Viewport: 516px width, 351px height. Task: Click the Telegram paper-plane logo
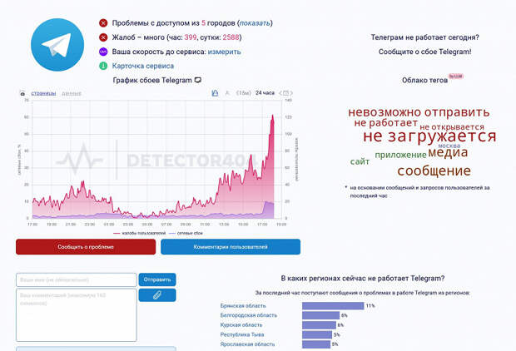click(57, 45)
